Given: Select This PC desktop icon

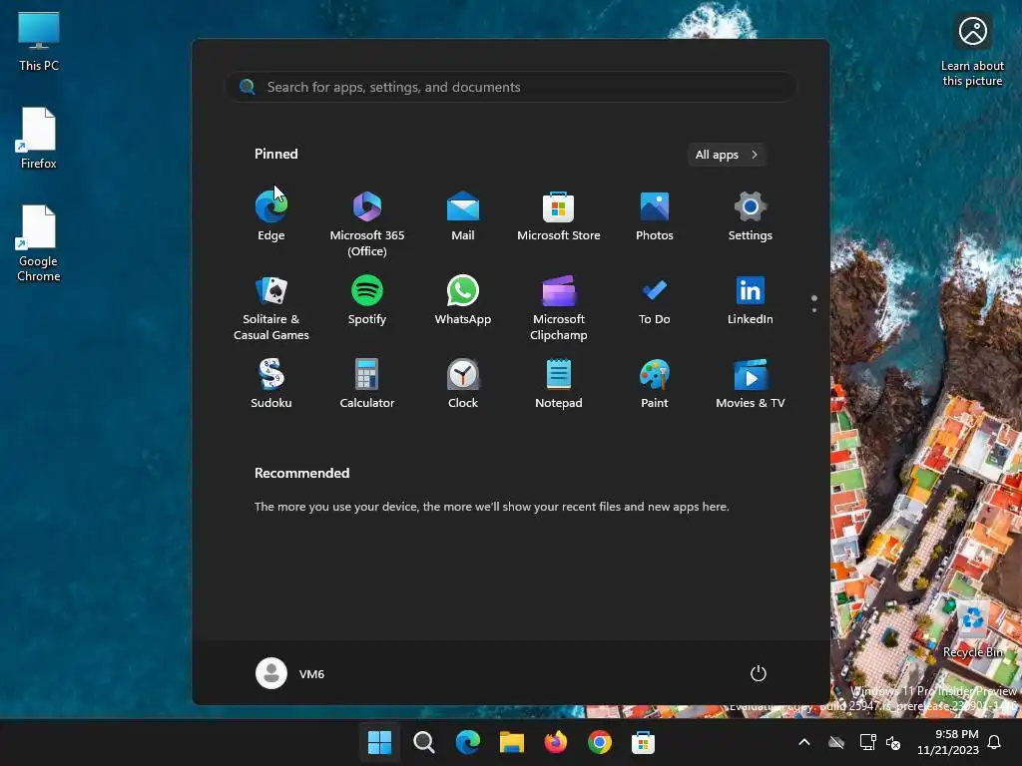Looking at the screenshot, I should click(x=39, y=40).
